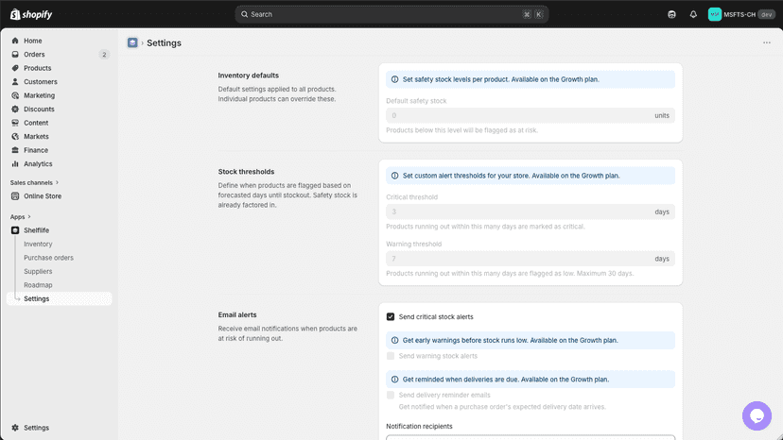Click the Shelflife app icon in sidebar

(x=15, y=230)
